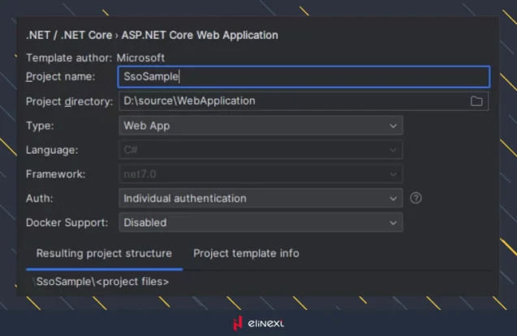Screen dimensions: 517x336
Task: Open the Language dropdown showing C#
Action: click(x=261, y=150)
